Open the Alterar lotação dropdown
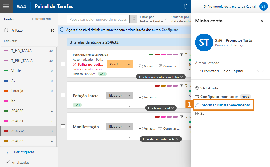The width and height of the screenshot is (270, 167). click(x=262, y=71)
